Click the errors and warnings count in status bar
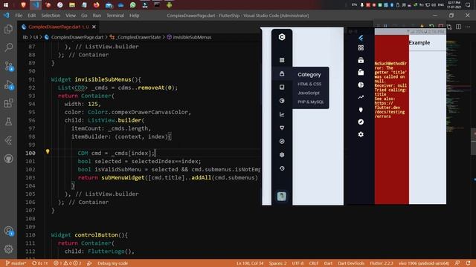The width and height of the screenshot is (476, 267). coord(68,263)
